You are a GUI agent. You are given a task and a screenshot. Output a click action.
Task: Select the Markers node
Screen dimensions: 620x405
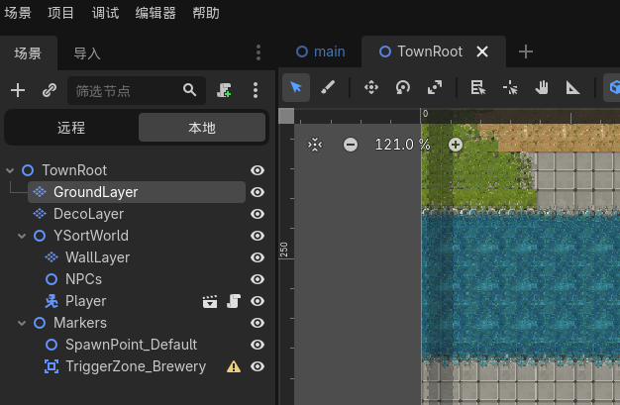(80, 323)
